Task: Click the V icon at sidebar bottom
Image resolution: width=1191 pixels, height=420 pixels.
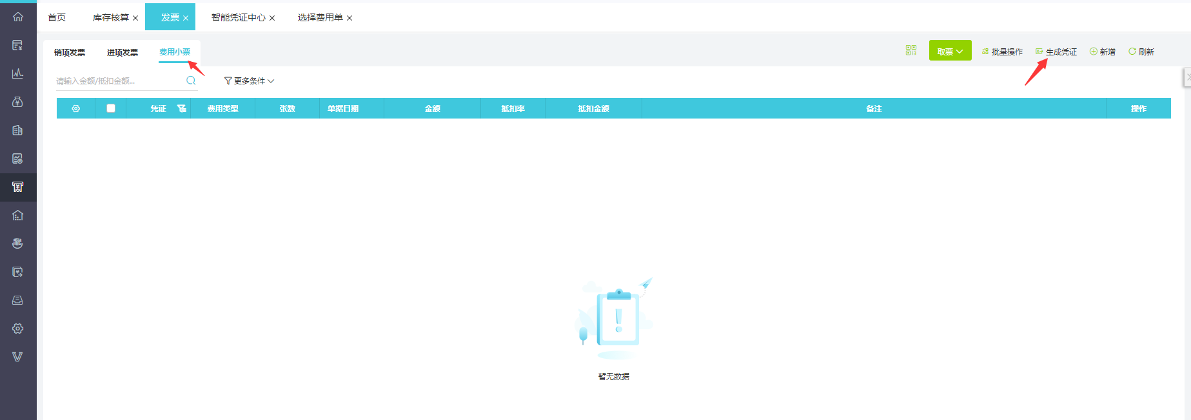Action: (18, 357)
